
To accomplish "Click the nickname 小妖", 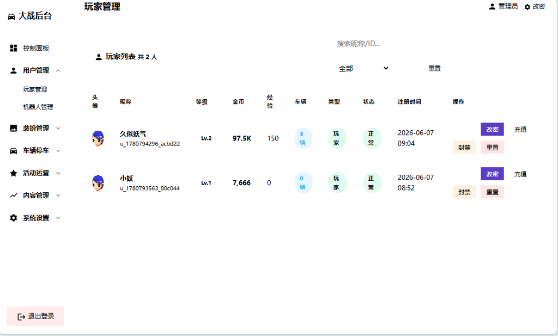I will coord(126,178).
